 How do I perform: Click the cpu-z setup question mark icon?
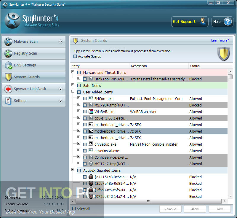(91, 118)
